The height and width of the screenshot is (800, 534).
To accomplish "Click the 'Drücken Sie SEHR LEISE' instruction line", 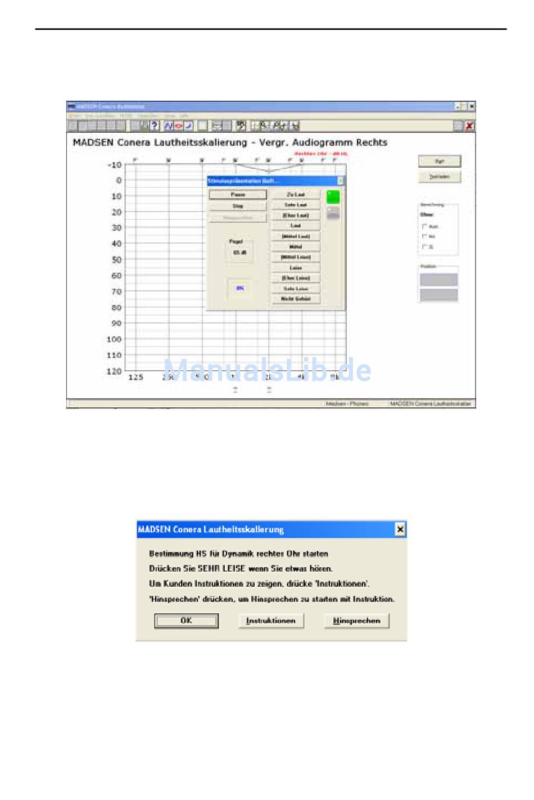I will tap(241, 569).
